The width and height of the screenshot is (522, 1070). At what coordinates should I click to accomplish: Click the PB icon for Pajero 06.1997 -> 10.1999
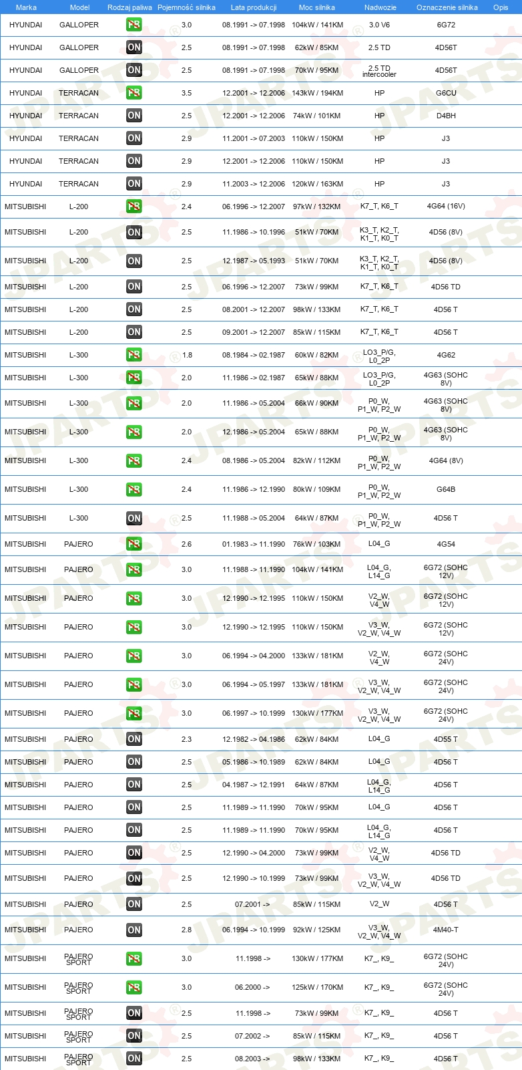134,714
